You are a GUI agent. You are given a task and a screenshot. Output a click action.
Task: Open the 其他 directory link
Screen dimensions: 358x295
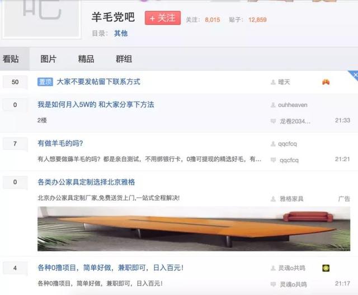[121, 34]
